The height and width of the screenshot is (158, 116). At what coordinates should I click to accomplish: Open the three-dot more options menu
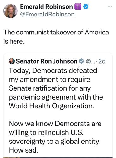click(110, 7)
